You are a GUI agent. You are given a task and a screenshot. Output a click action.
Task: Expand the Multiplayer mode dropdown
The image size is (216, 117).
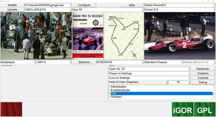[x=35, y=62]
